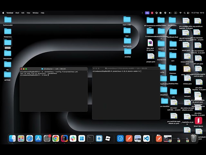The height and width of the screenshot is (155, 206).
Task: Open the Apple menu
Action: click(3, 13)
